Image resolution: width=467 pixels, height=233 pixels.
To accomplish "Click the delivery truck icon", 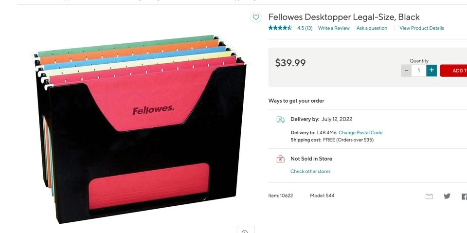I will coord(280,120).
